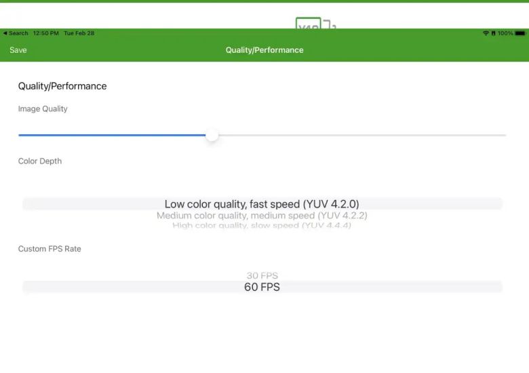Select Low color quality, fast speed option
Screen dimensions: 529x373
coord(262,204)
